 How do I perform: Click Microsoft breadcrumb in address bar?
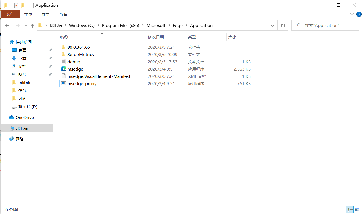click(156, 26)
